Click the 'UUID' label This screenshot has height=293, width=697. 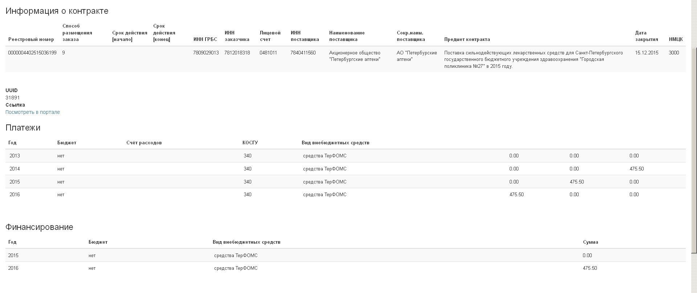click(12, 90)
